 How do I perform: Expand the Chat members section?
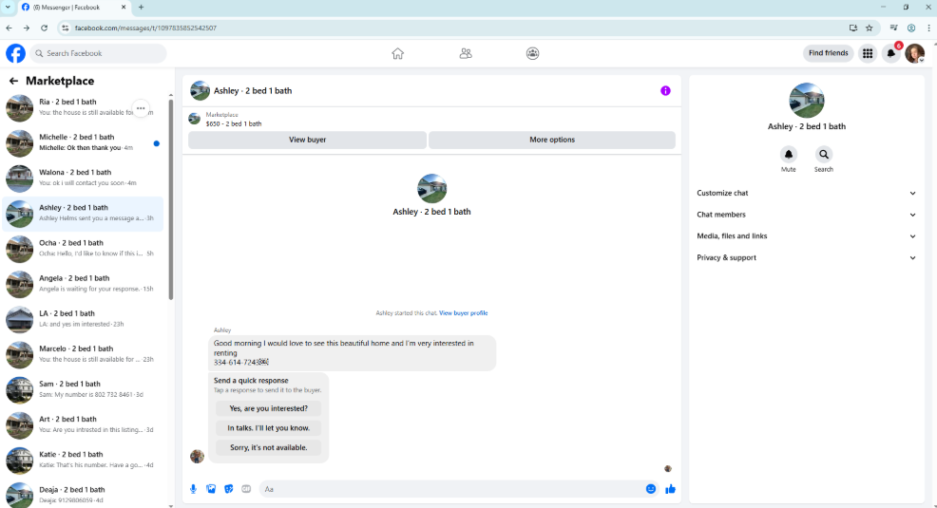coord(806,215)
